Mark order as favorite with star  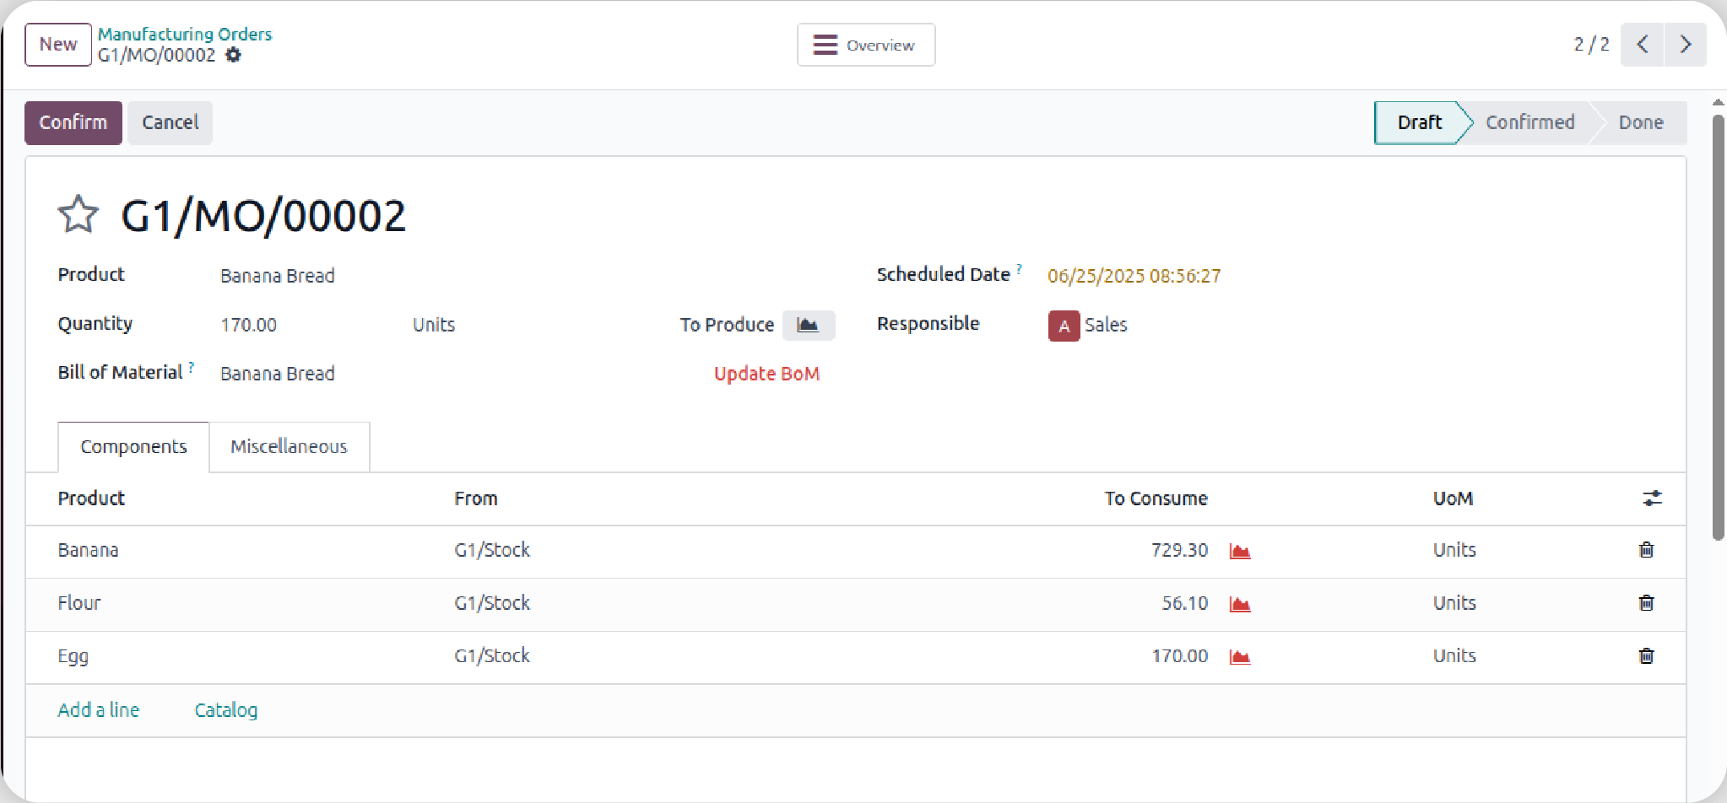pos(78,214)
